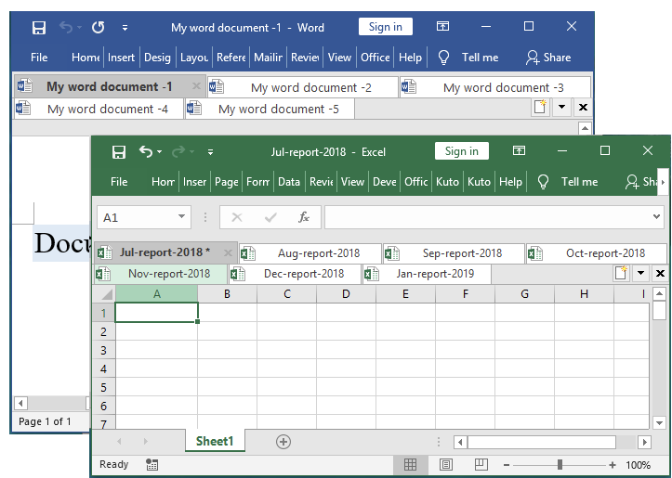
Task: Click black X closing Word tab bar
Action: pyautogui.click(x=583, y=107)
